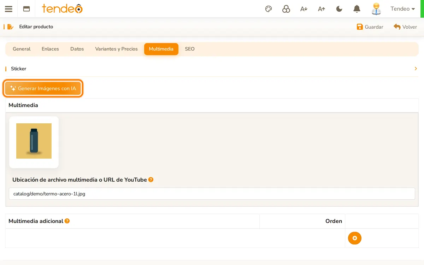The width and height of the screenshot is (424, 265).
Task: Save the product with Guardar
Action: (x=370, y=27)
